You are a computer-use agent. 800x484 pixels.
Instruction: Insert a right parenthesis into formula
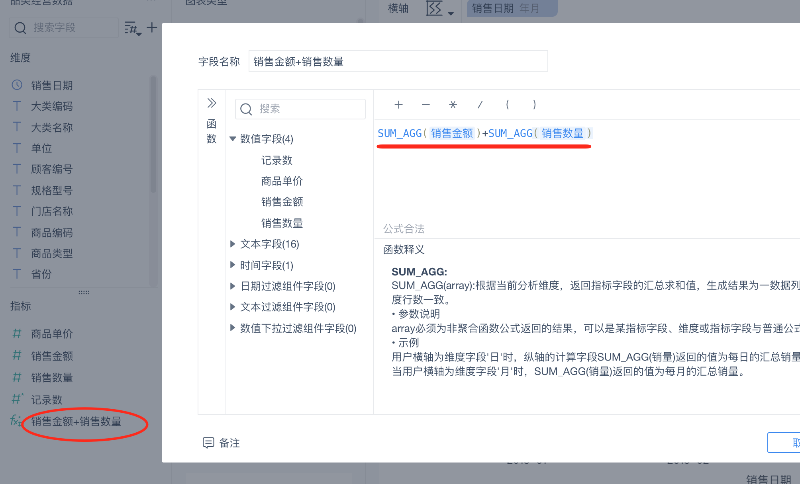[534, 105]
